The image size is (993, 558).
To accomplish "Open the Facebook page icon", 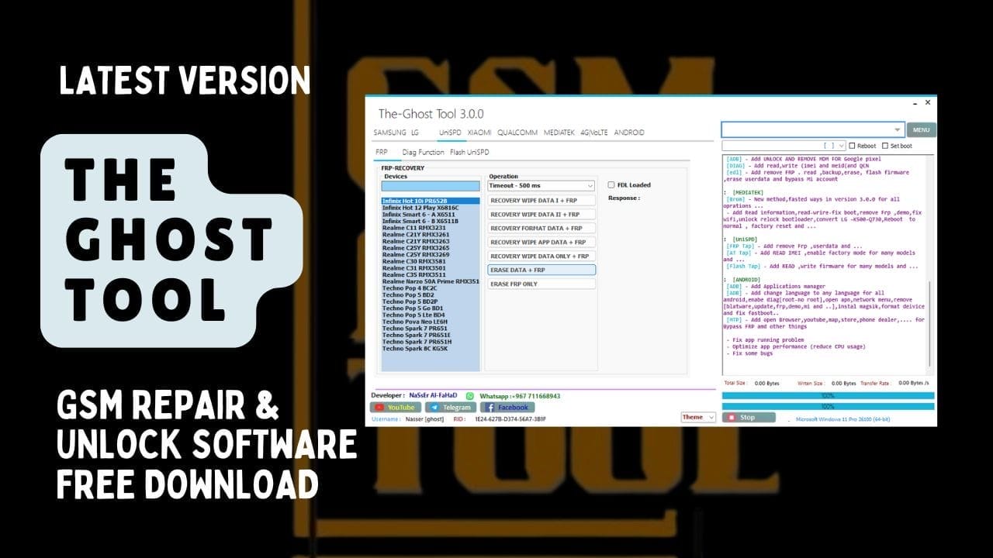I will click(507, 407).
